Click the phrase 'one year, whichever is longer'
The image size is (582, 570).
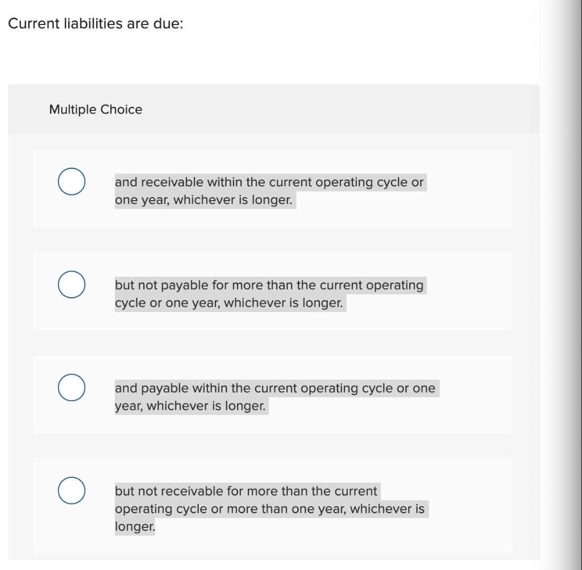[x=203, y=199]
